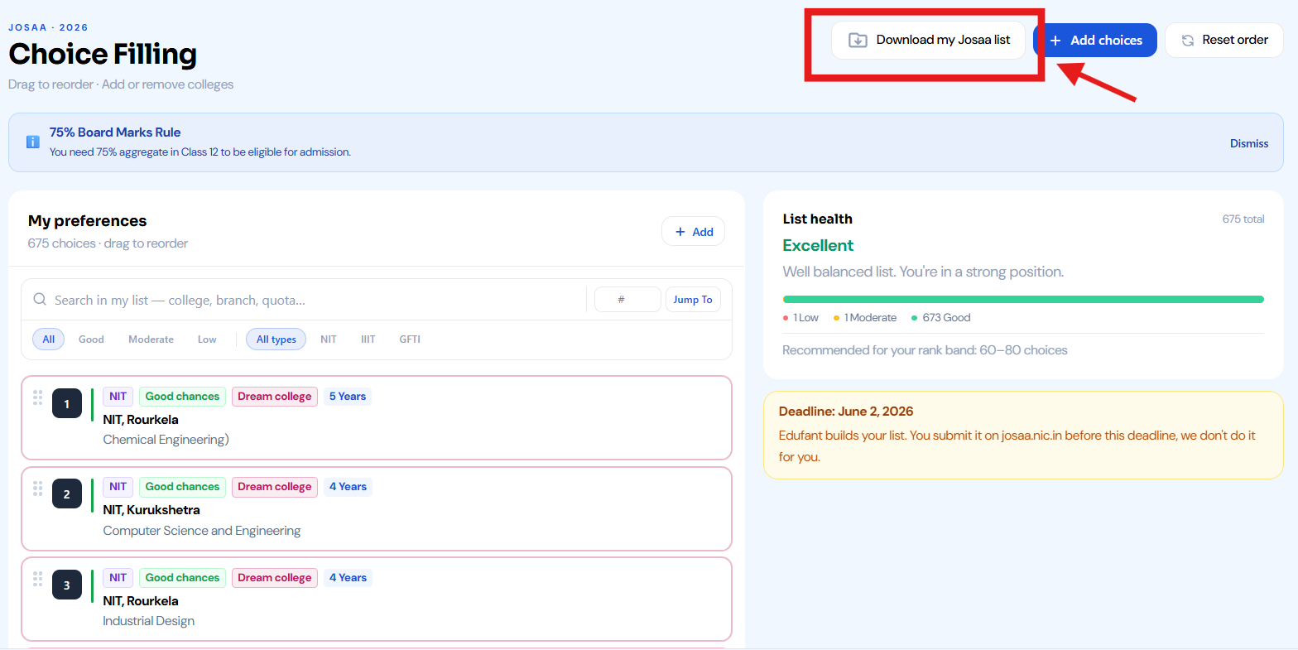
Task: Select the All chances filter
Action: [49, 339]
